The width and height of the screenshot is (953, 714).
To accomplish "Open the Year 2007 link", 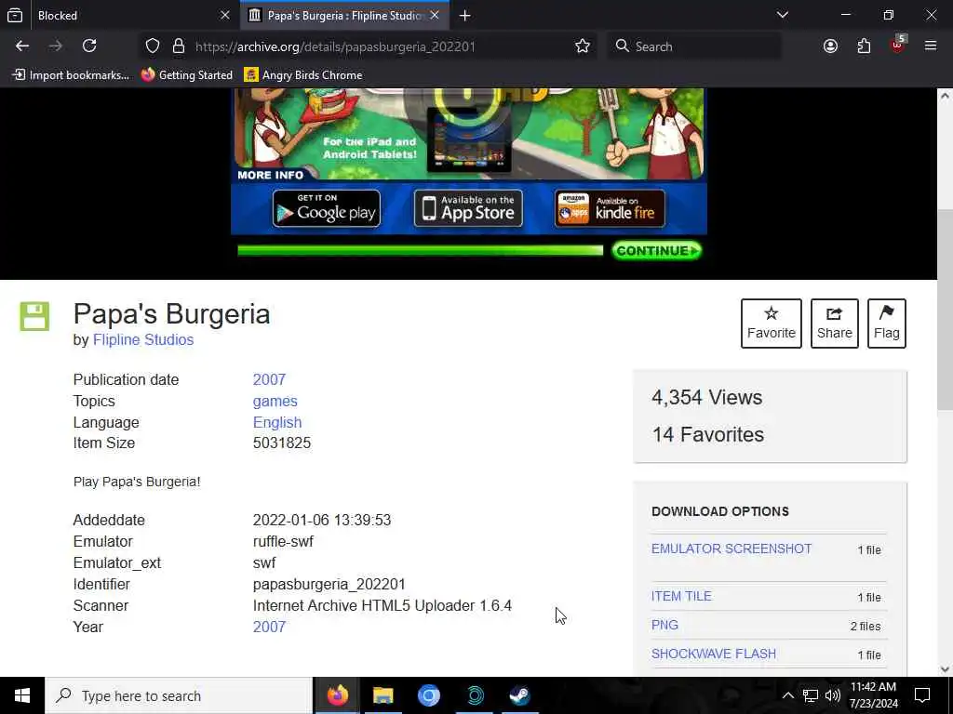I will 269,627.
